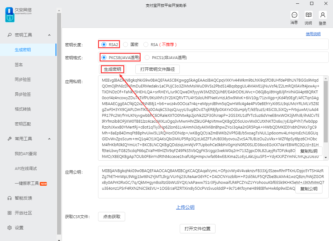
Task: Open the 使用说明 link
Action: 313,34
